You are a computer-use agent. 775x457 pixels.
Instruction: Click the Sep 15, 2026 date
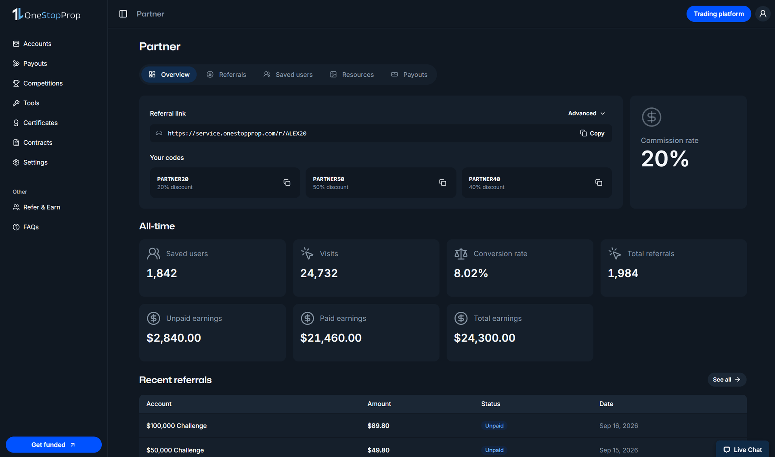pyautogui.click(x=618, y=450)
